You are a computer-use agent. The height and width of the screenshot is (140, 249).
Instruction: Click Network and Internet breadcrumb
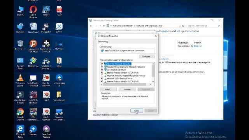coord(123,26)
